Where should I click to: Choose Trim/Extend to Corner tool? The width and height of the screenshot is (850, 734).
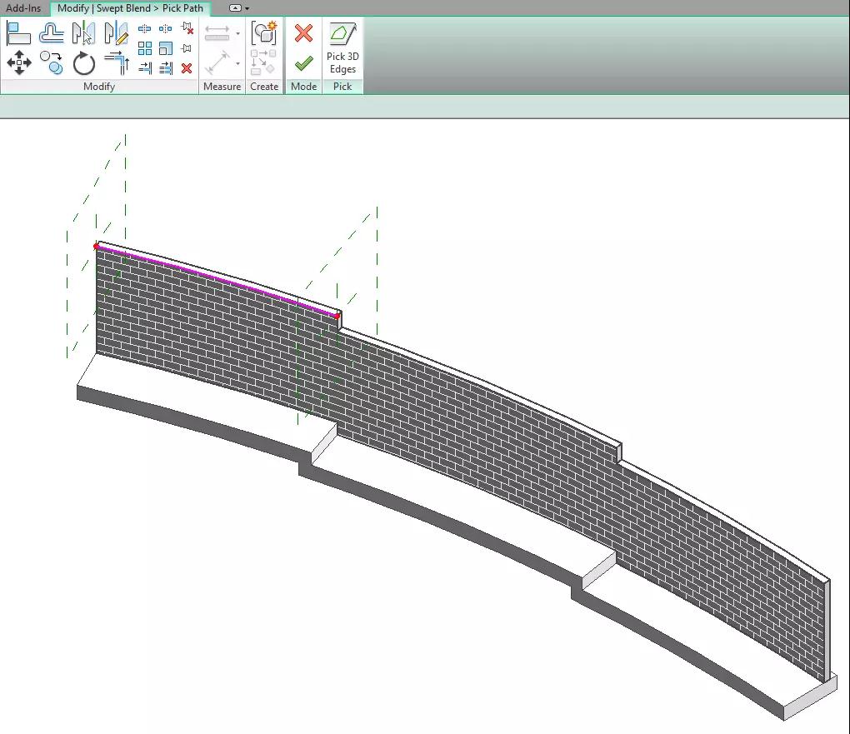click(x=117, y=62)
